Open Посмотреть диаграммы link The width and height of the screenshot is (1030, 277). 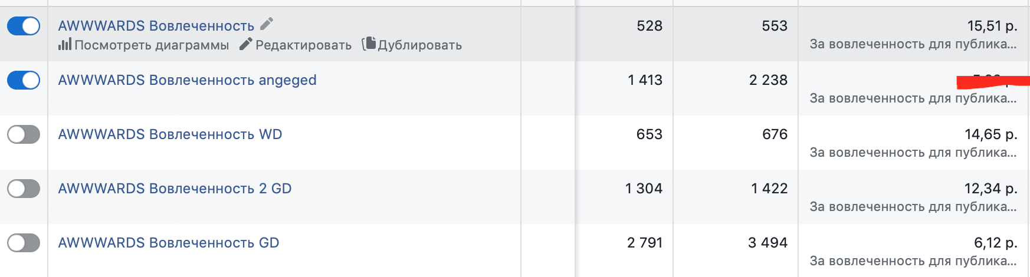(x=152, y=45)
